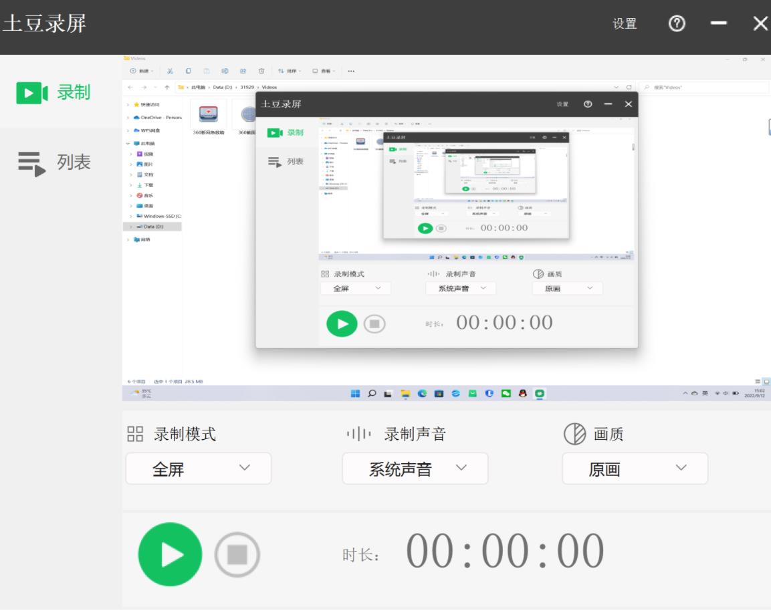The image size is (771, 613).
Task: Click the three-dots more button in previewed Explorer
Action: point(351,71)
